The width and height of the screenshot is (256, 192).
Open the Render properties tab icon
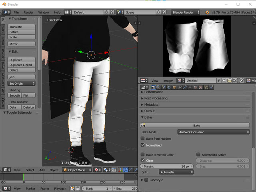153,87
